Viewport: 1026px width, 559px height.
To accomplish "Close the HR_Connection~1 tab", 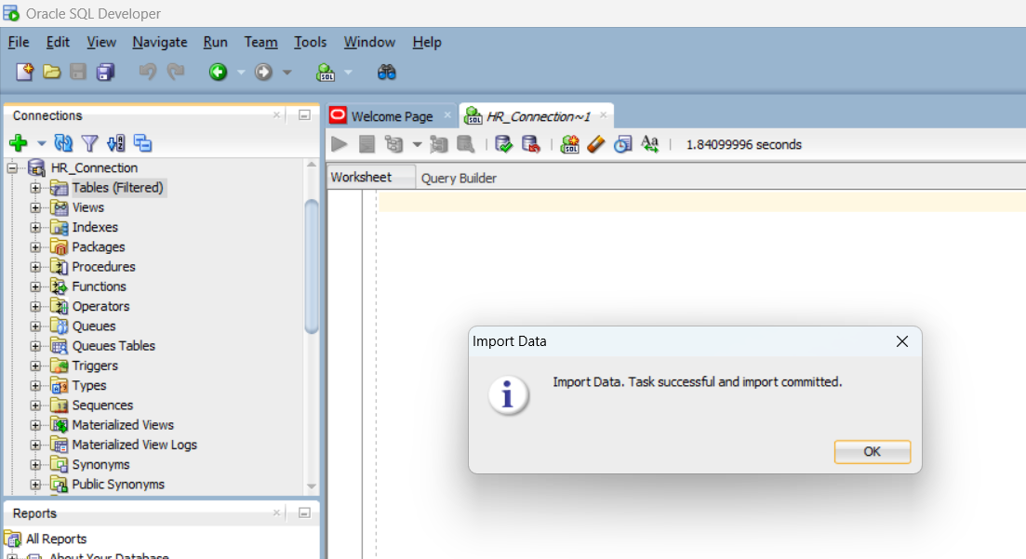I will pyautogui.click(x=604, y=115).
